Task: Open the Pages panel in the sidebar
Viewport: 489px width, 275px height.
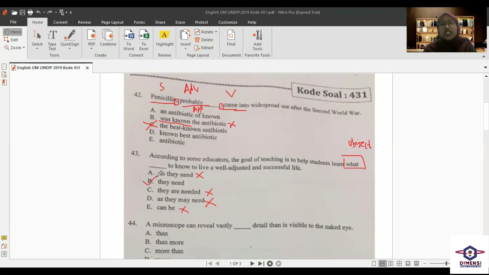Action: (4, 67)
